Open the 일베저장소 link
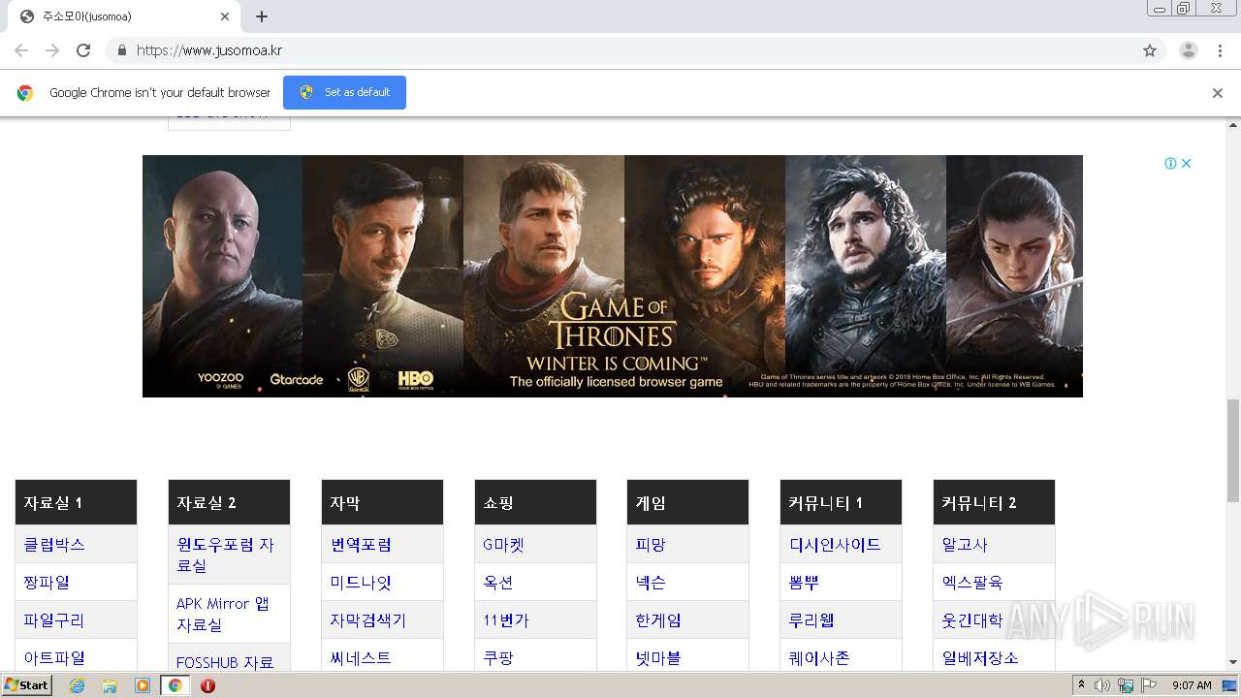This screenshot has height=698, width=1241. coord(980,658)
